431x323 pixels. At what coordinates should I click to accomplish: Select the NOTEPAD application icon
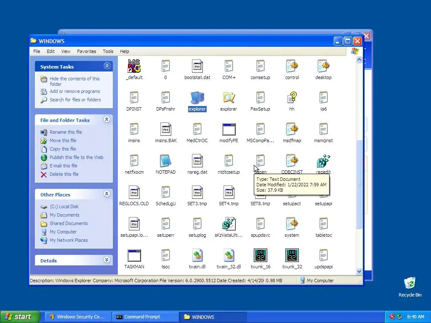click(x=165, y=161)
